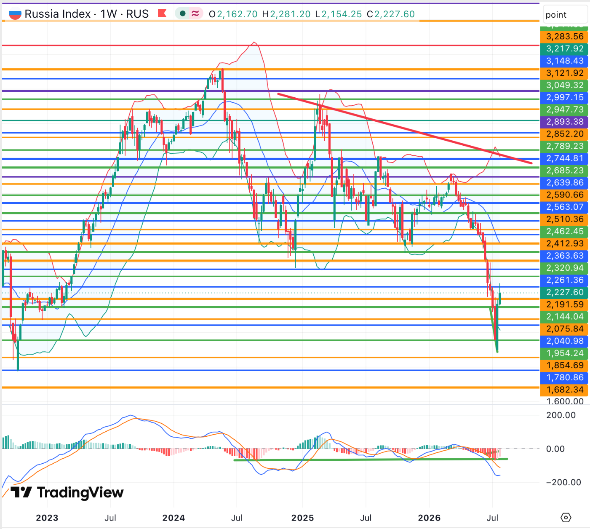Open the Russia Index 1W RUS symbol title
This screenshot has height=529, width=590.
pyautogui.click(x=87, y=14)
